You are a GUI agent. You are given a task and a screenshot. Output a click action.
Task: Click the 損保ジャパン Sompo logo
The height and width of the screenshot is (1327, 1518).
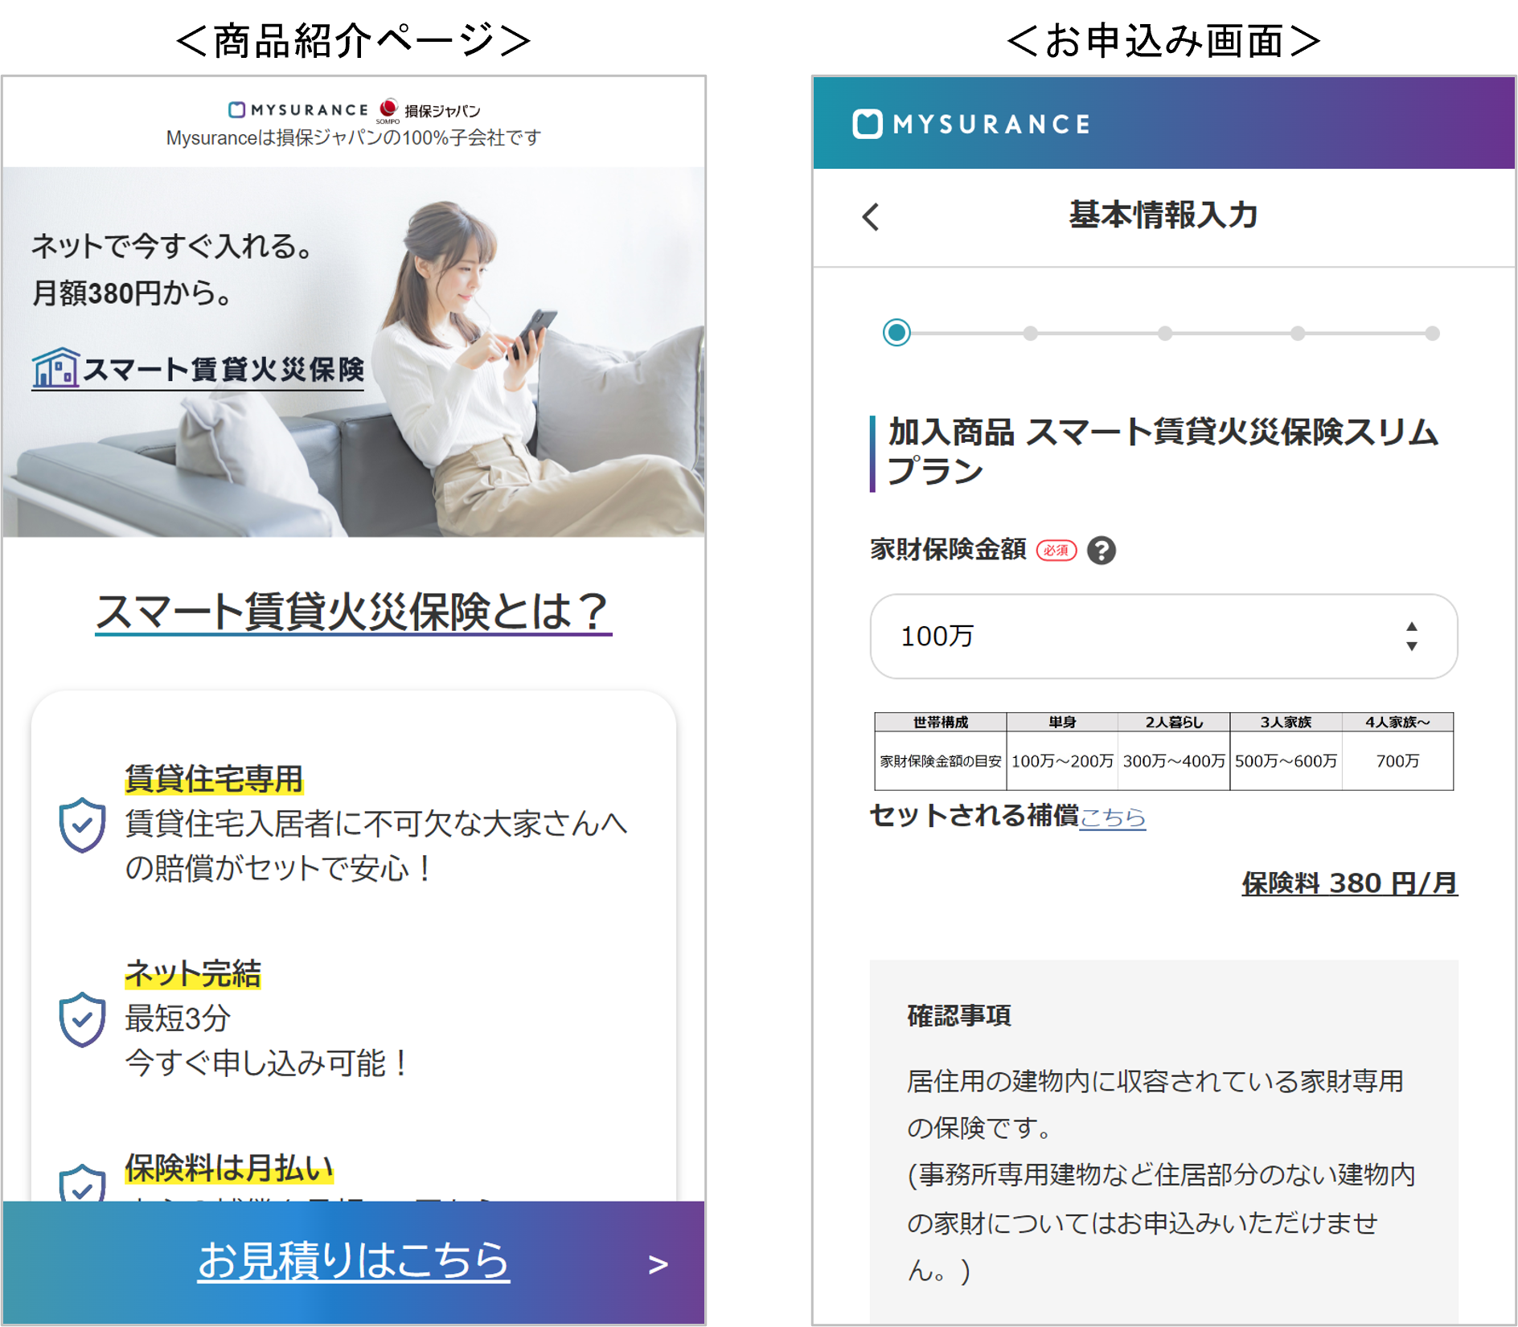[x=430, y=110]
